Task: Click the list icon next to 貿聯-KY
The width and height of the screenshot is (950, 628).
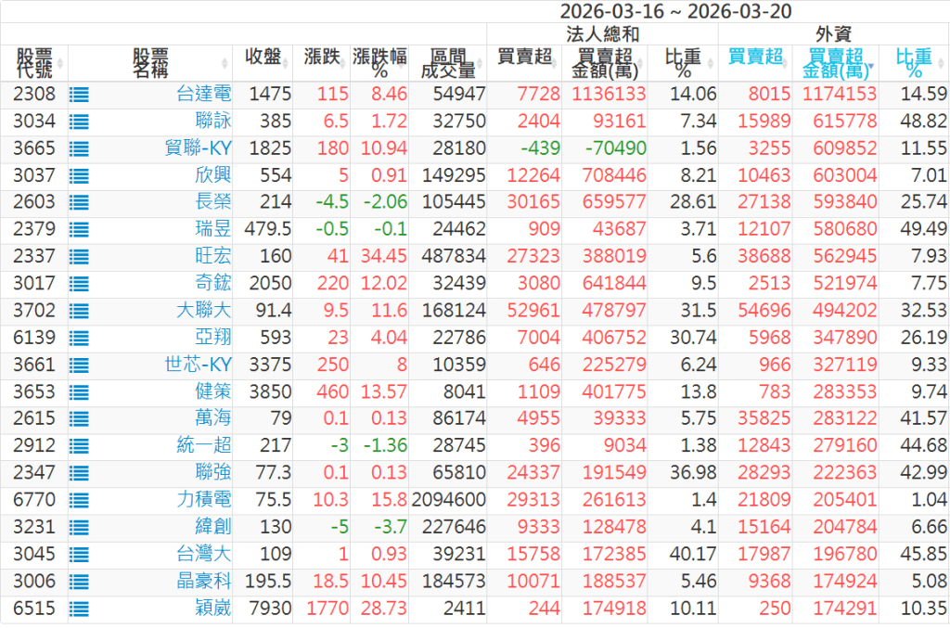Action: [x=79, y=148]
